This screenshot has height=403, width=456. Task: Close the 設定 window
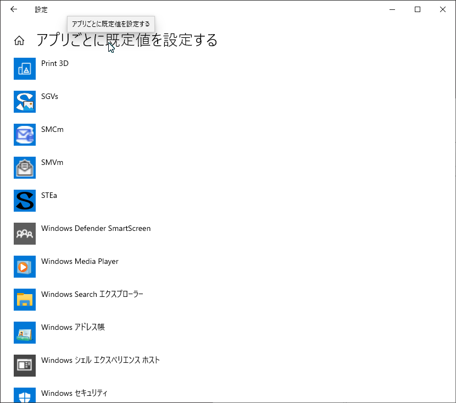click(x=443, y=9)
